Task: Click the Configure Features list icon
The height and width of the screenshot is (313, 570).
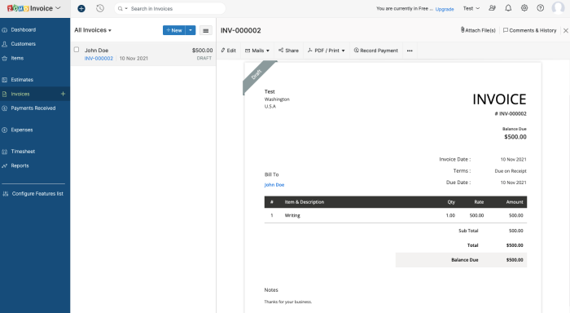Action: (6, 194)
